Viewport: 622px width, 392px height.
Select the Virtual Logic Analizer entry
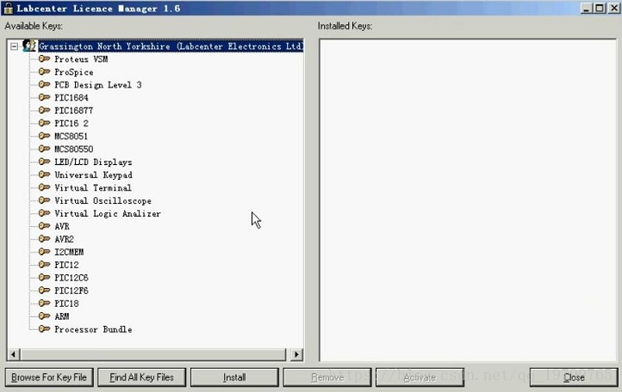[x=108, y=213]
